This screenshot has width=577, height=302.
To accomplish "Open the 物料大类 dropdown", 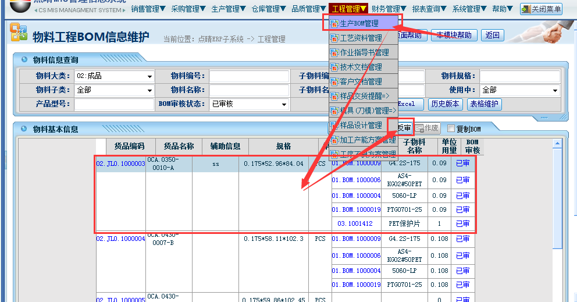I will (x=149, y=77).
